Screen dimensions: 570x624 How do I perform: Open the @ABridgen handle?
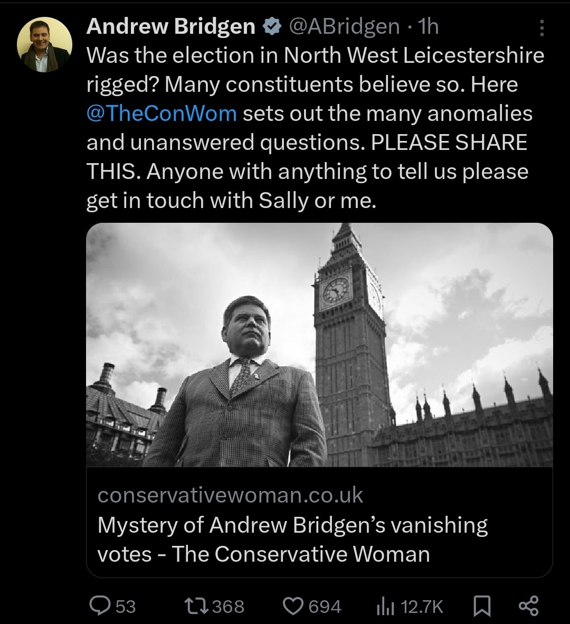pos(344,27)
